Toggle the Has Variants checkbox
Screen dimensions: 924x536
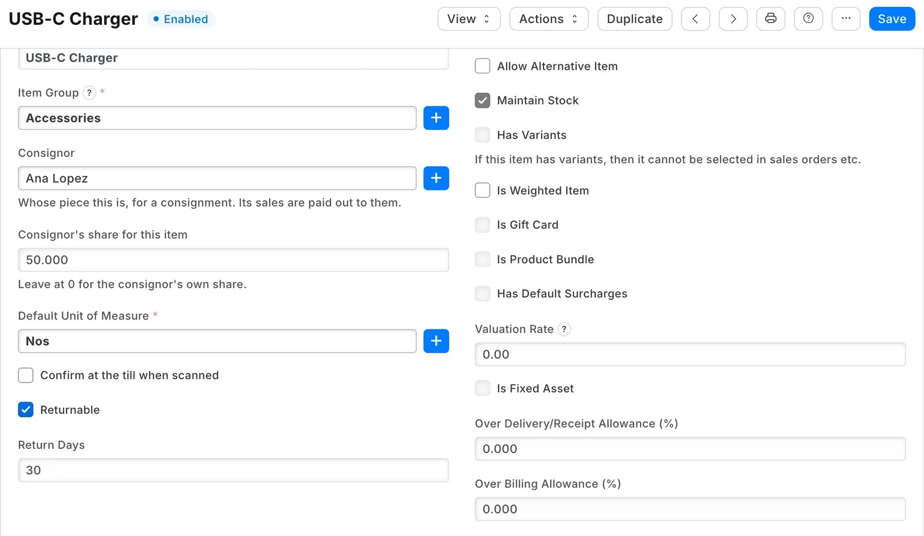tap(482, 135)
